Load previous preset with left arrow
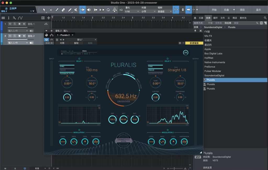The width and height of the screenshot is (268, 170). 60,40
